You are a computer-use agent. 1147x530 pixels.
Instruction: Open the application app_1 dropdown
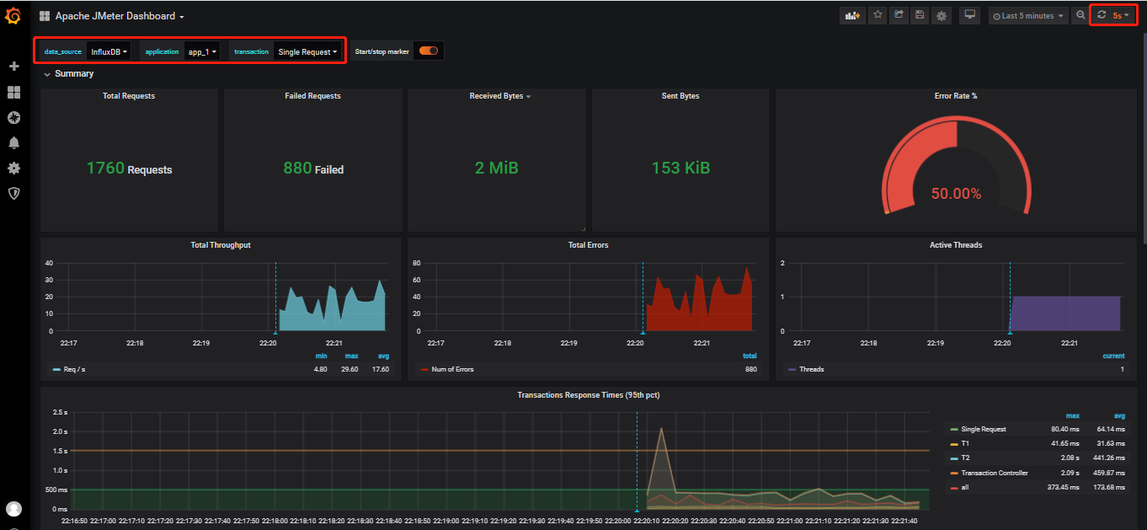point(203,51)
